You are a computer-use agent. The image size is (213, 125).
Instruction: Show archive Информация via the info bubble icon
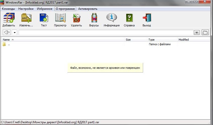click(x=111, y=18)
